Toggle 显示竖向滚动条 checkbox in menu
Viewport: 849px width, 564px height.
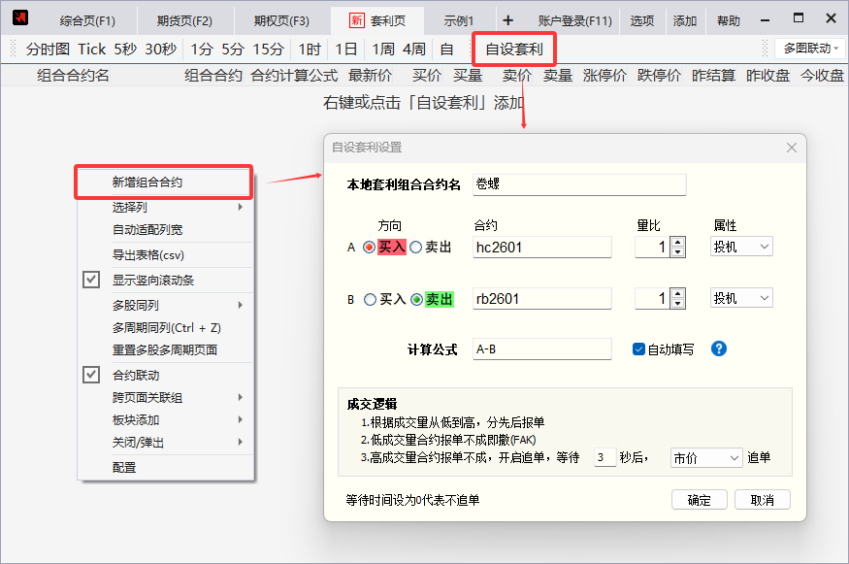coord(91,280)
